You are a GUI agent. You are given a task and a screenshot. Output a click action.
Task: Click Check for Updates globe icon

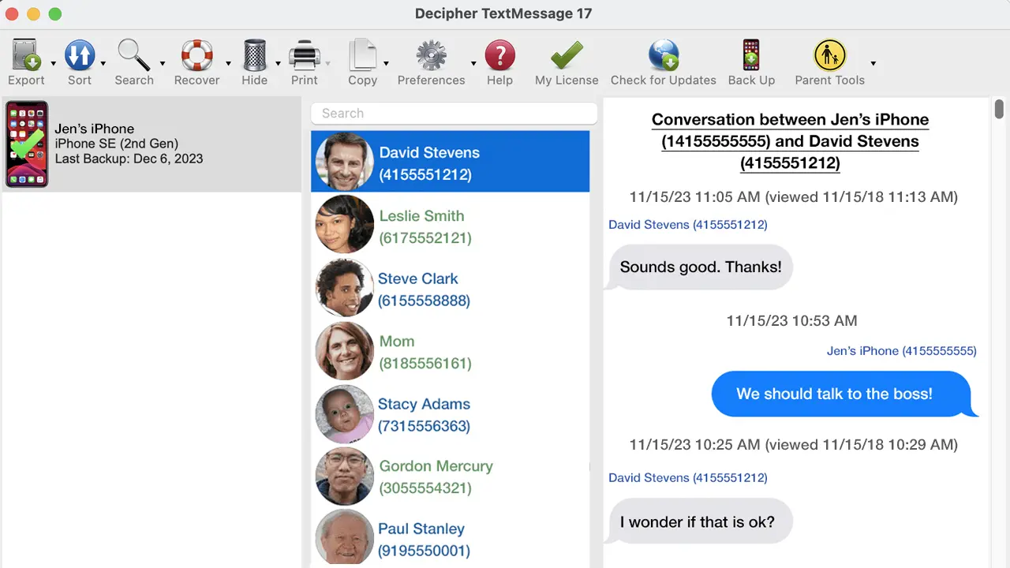(x=663, y=56)
